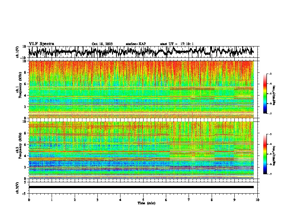The height and width of the screenshot is (224, 290).
Task: Select the "Time (min)" axis label
Action: coord(146,203)
